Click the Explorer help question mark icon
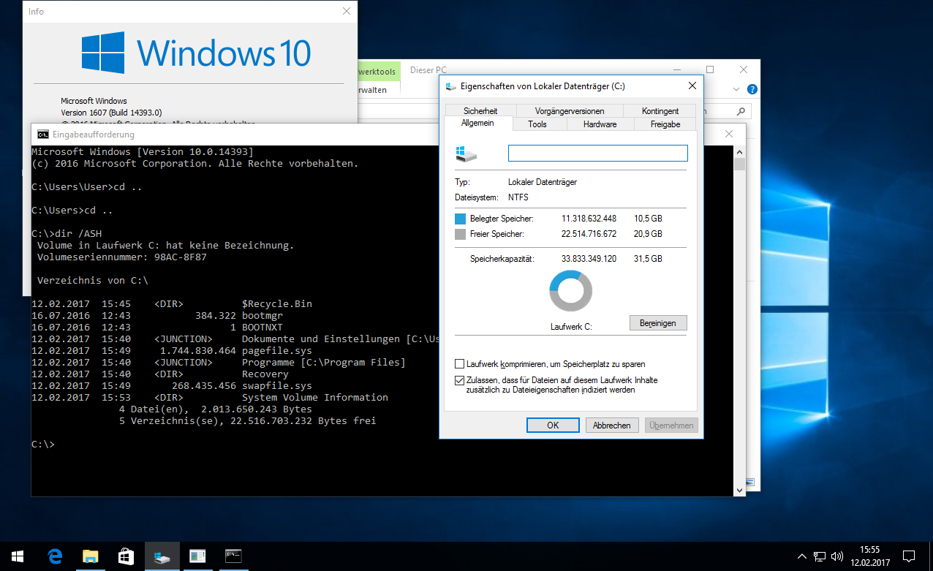Image resolution: width=933 pixels, height=571 pixels. [752, 89]
